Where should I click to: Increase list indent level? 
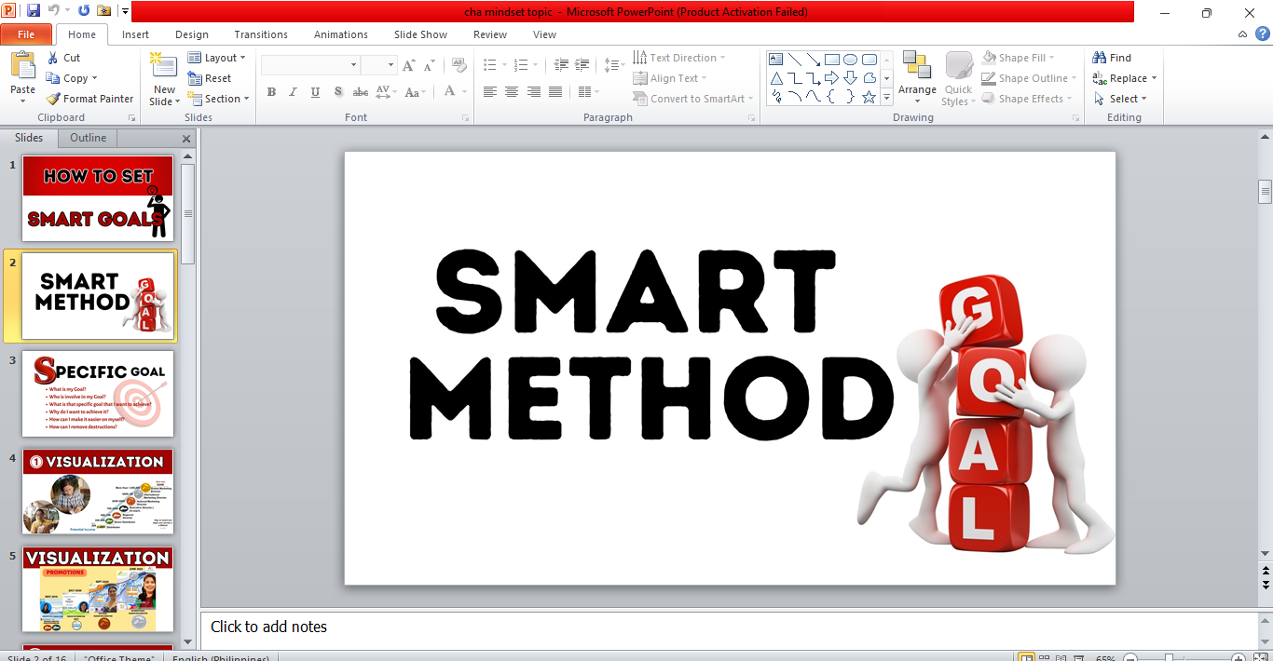582,65
